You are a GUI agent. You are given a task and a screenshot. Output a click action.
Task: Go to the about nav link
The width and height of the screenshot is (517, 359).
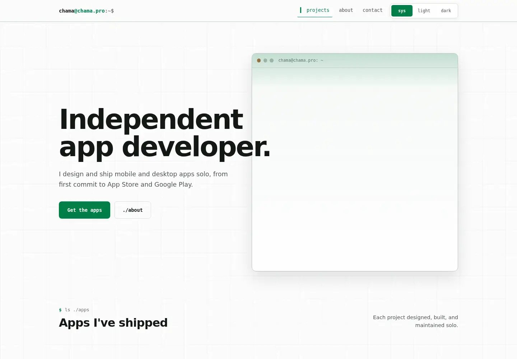point(346,10)
